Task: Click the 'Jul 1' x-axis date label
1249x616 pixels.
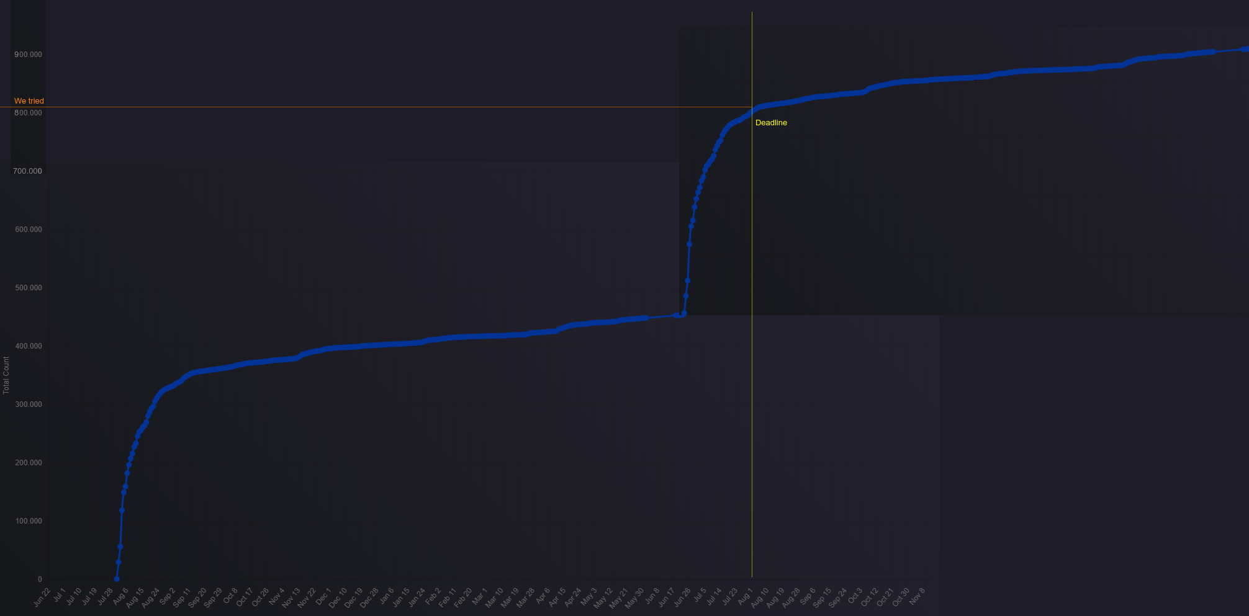Action: pos(59,596)
